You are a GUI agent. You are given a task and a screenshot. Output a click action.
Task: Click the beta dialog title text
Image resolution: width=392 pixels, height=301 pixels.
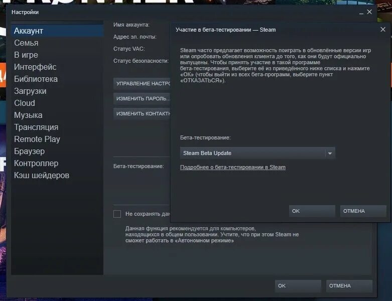[226, 30]
